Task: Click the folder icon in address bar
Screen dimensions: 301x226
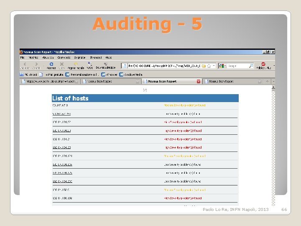Action: pos(204,66)
